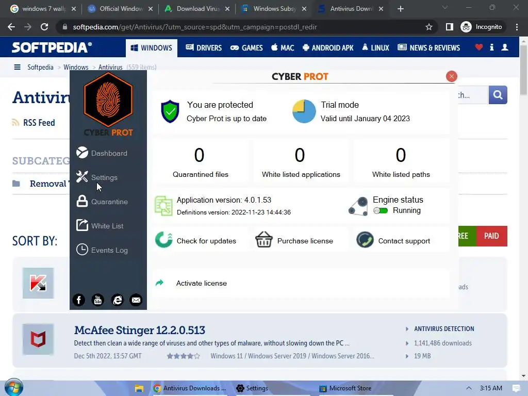Click the YouTube icon in Cyber Prot

[98, 300]
